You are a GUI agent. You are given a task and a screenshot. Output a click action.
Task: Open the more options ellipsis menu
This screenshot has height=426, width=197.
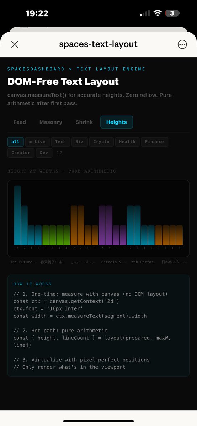coord(182,44)
